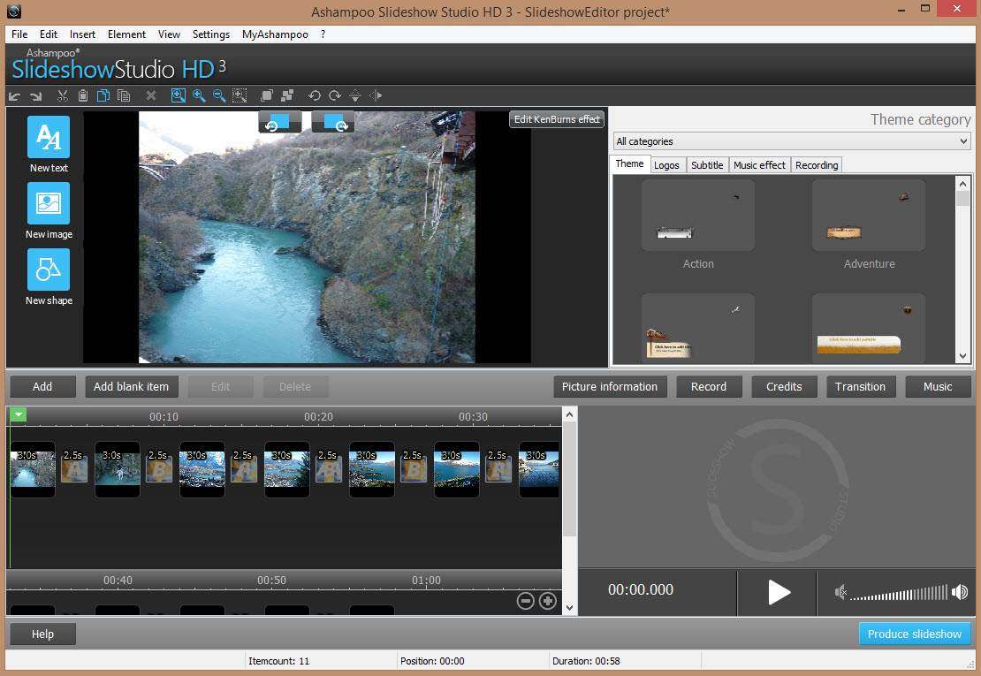The width and height of the screenshot is (981, 676).
Task: Click the zoom-to-selection dashed magnifier icon
Action: [240, 95]
